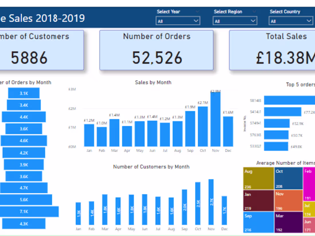
Task: Open the Select Year dropdown
Action: pos(178,21)
